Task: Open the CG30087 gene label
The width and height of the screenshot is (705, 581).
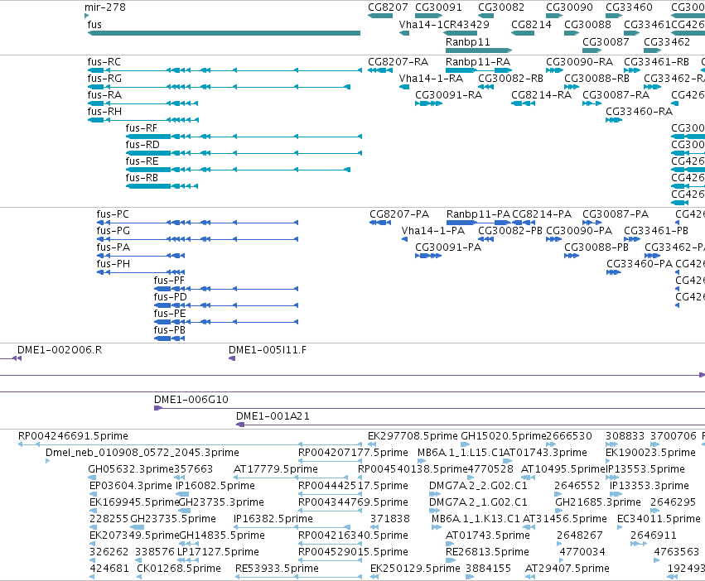Action: coord(606,41)
